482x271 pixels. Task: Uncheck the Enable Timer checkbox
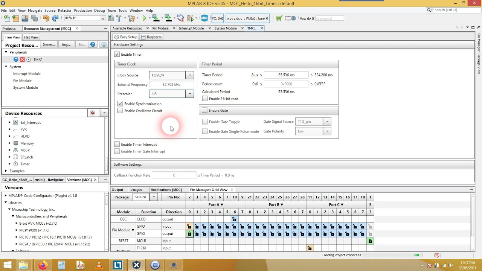117,55
